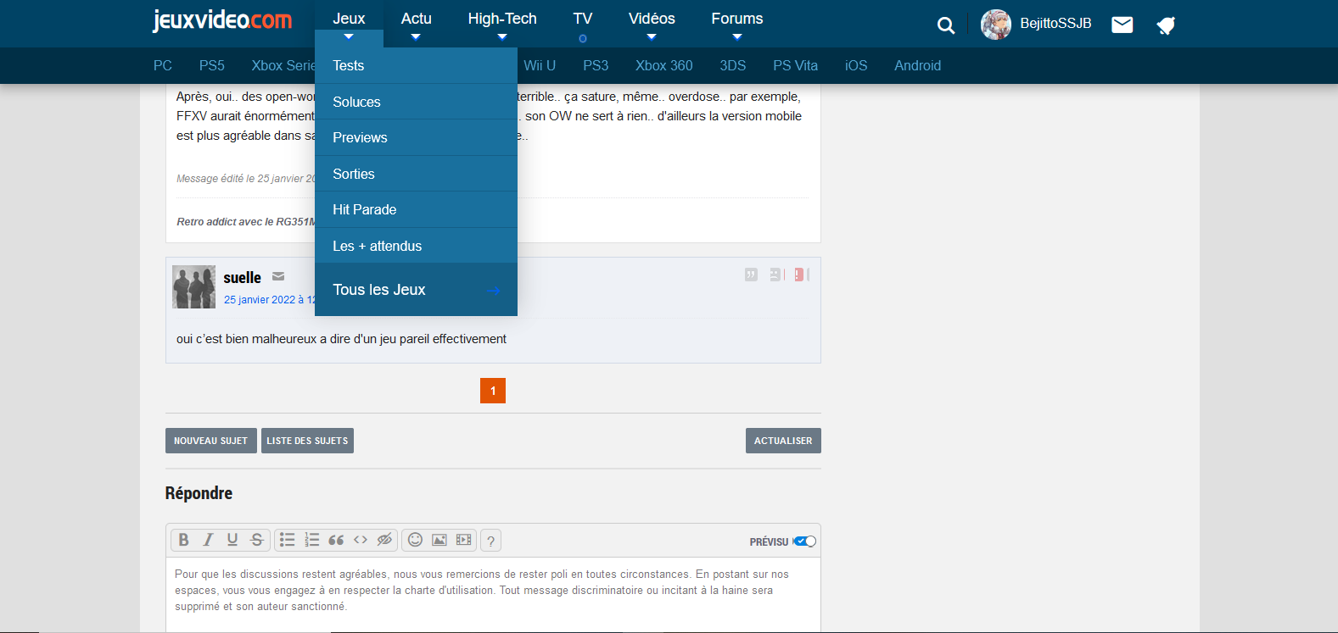The width and height of the screenshot is (1338, 633).
Task: Click the arrow next to Tous les Jeux
Action: pyautogui.click(x=493, y=291)
